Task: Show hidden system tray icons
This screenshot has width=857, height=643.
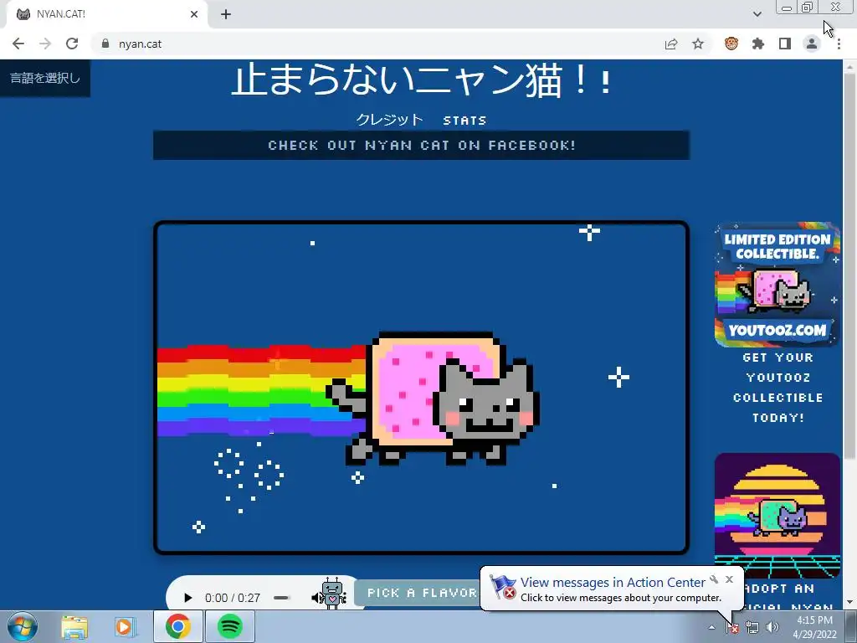Action: (711, 628)
